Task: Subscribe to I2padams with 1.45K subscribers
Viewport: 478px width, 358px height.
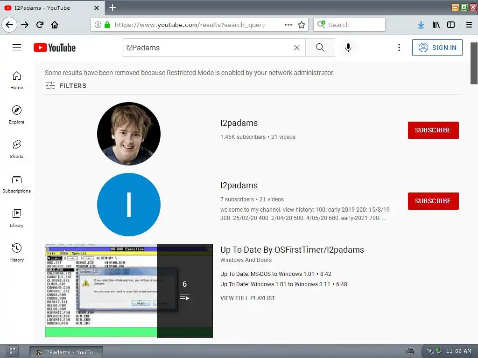Action: pyautogui.click(x=433, y=130)
